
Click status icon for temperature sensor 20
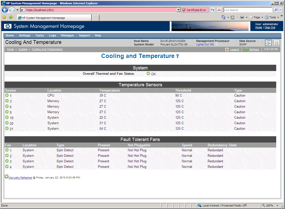[x=7, y=123]
